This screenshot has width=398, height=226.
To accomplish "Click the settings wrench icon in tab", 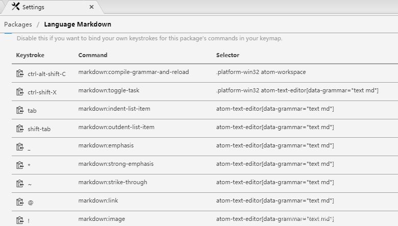I will [15, 7].
